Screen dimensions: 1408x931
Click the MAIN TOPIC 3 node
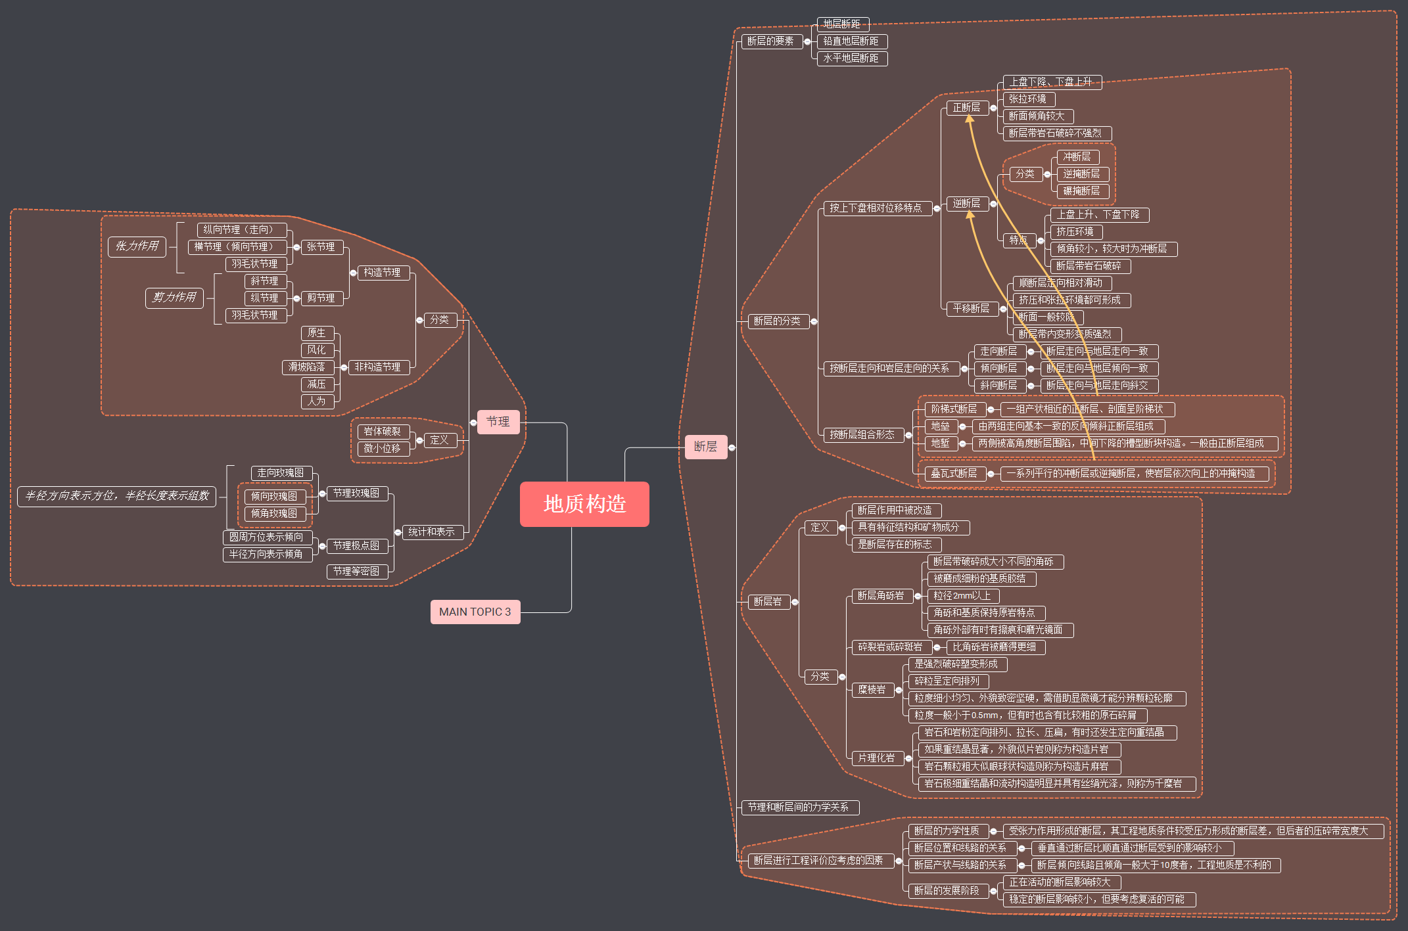click(475, 611)
